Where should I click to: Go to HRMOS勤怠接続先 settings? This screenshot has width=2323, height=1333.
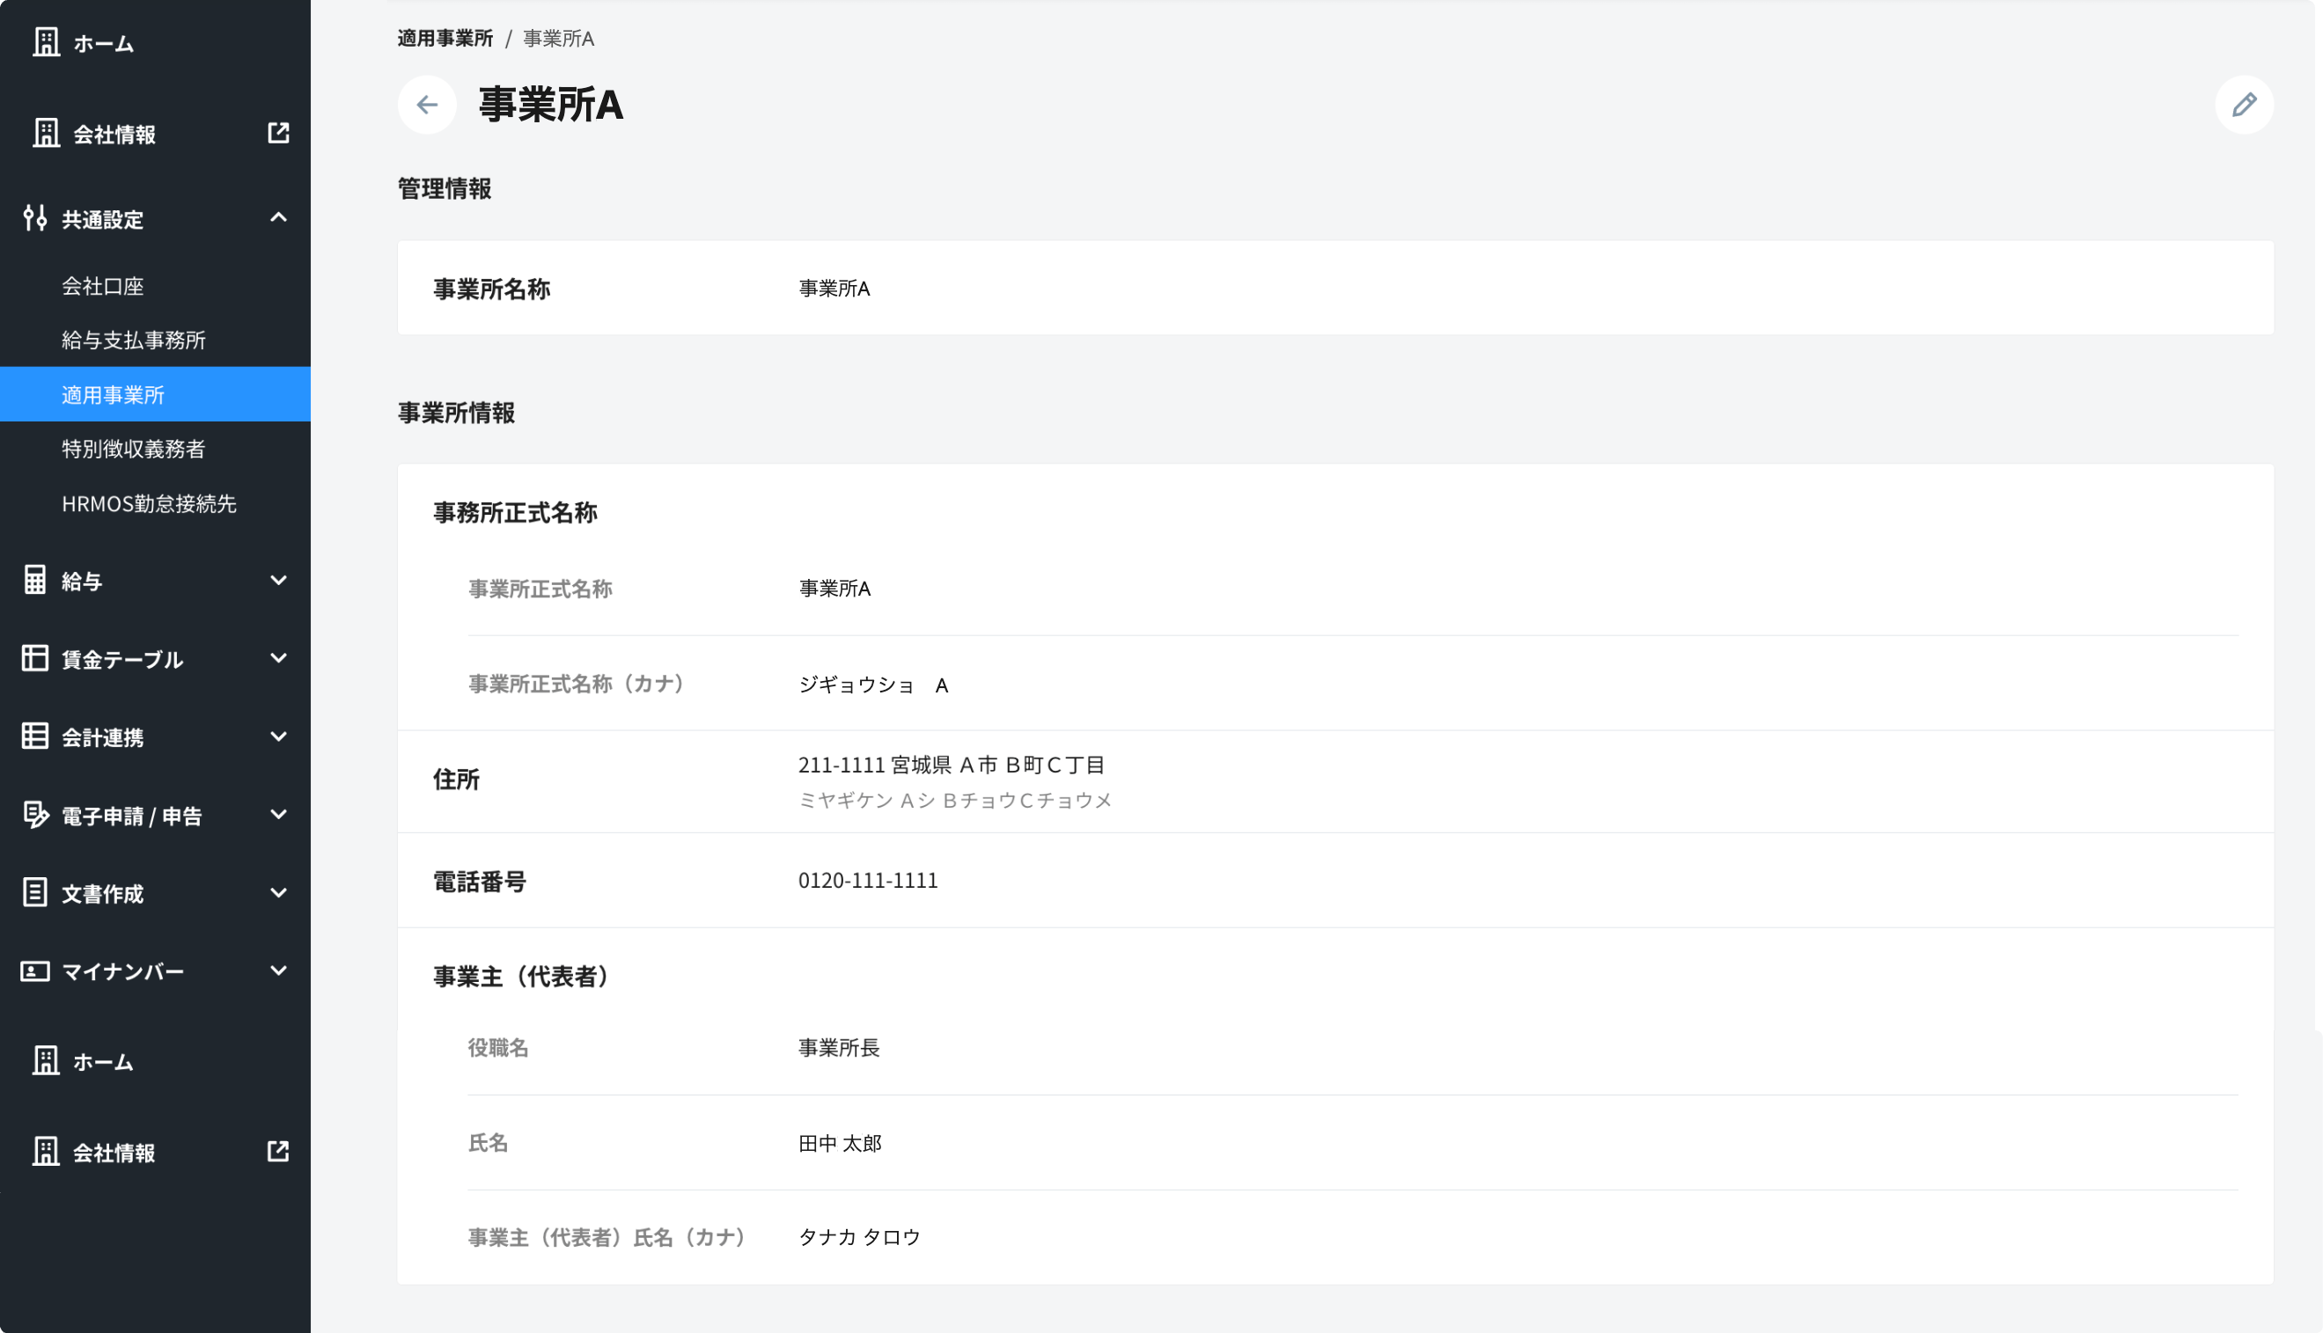[x=150, y=503]
